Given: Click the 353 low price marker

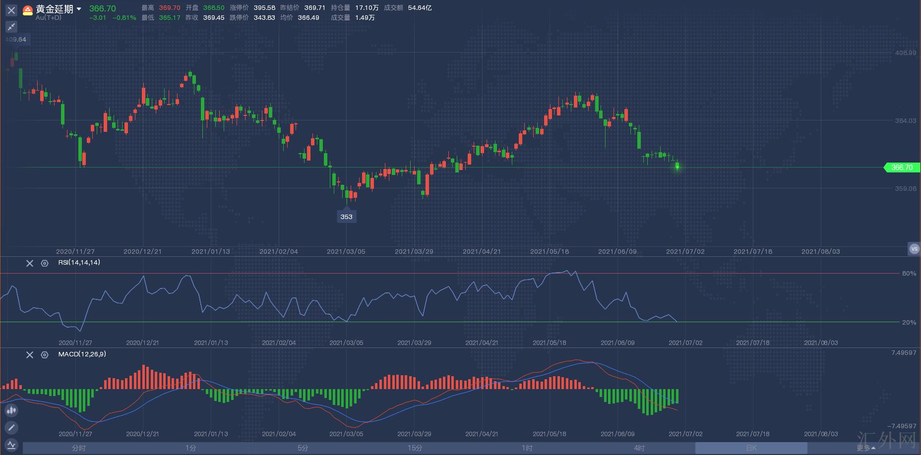Looking at the screenshot, I should [346, 217].
